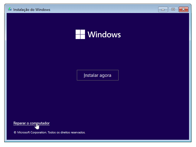This screenshot has height=147, width=196.
Task: Close the Instalação do Windows window
Action: coord(184,9)
